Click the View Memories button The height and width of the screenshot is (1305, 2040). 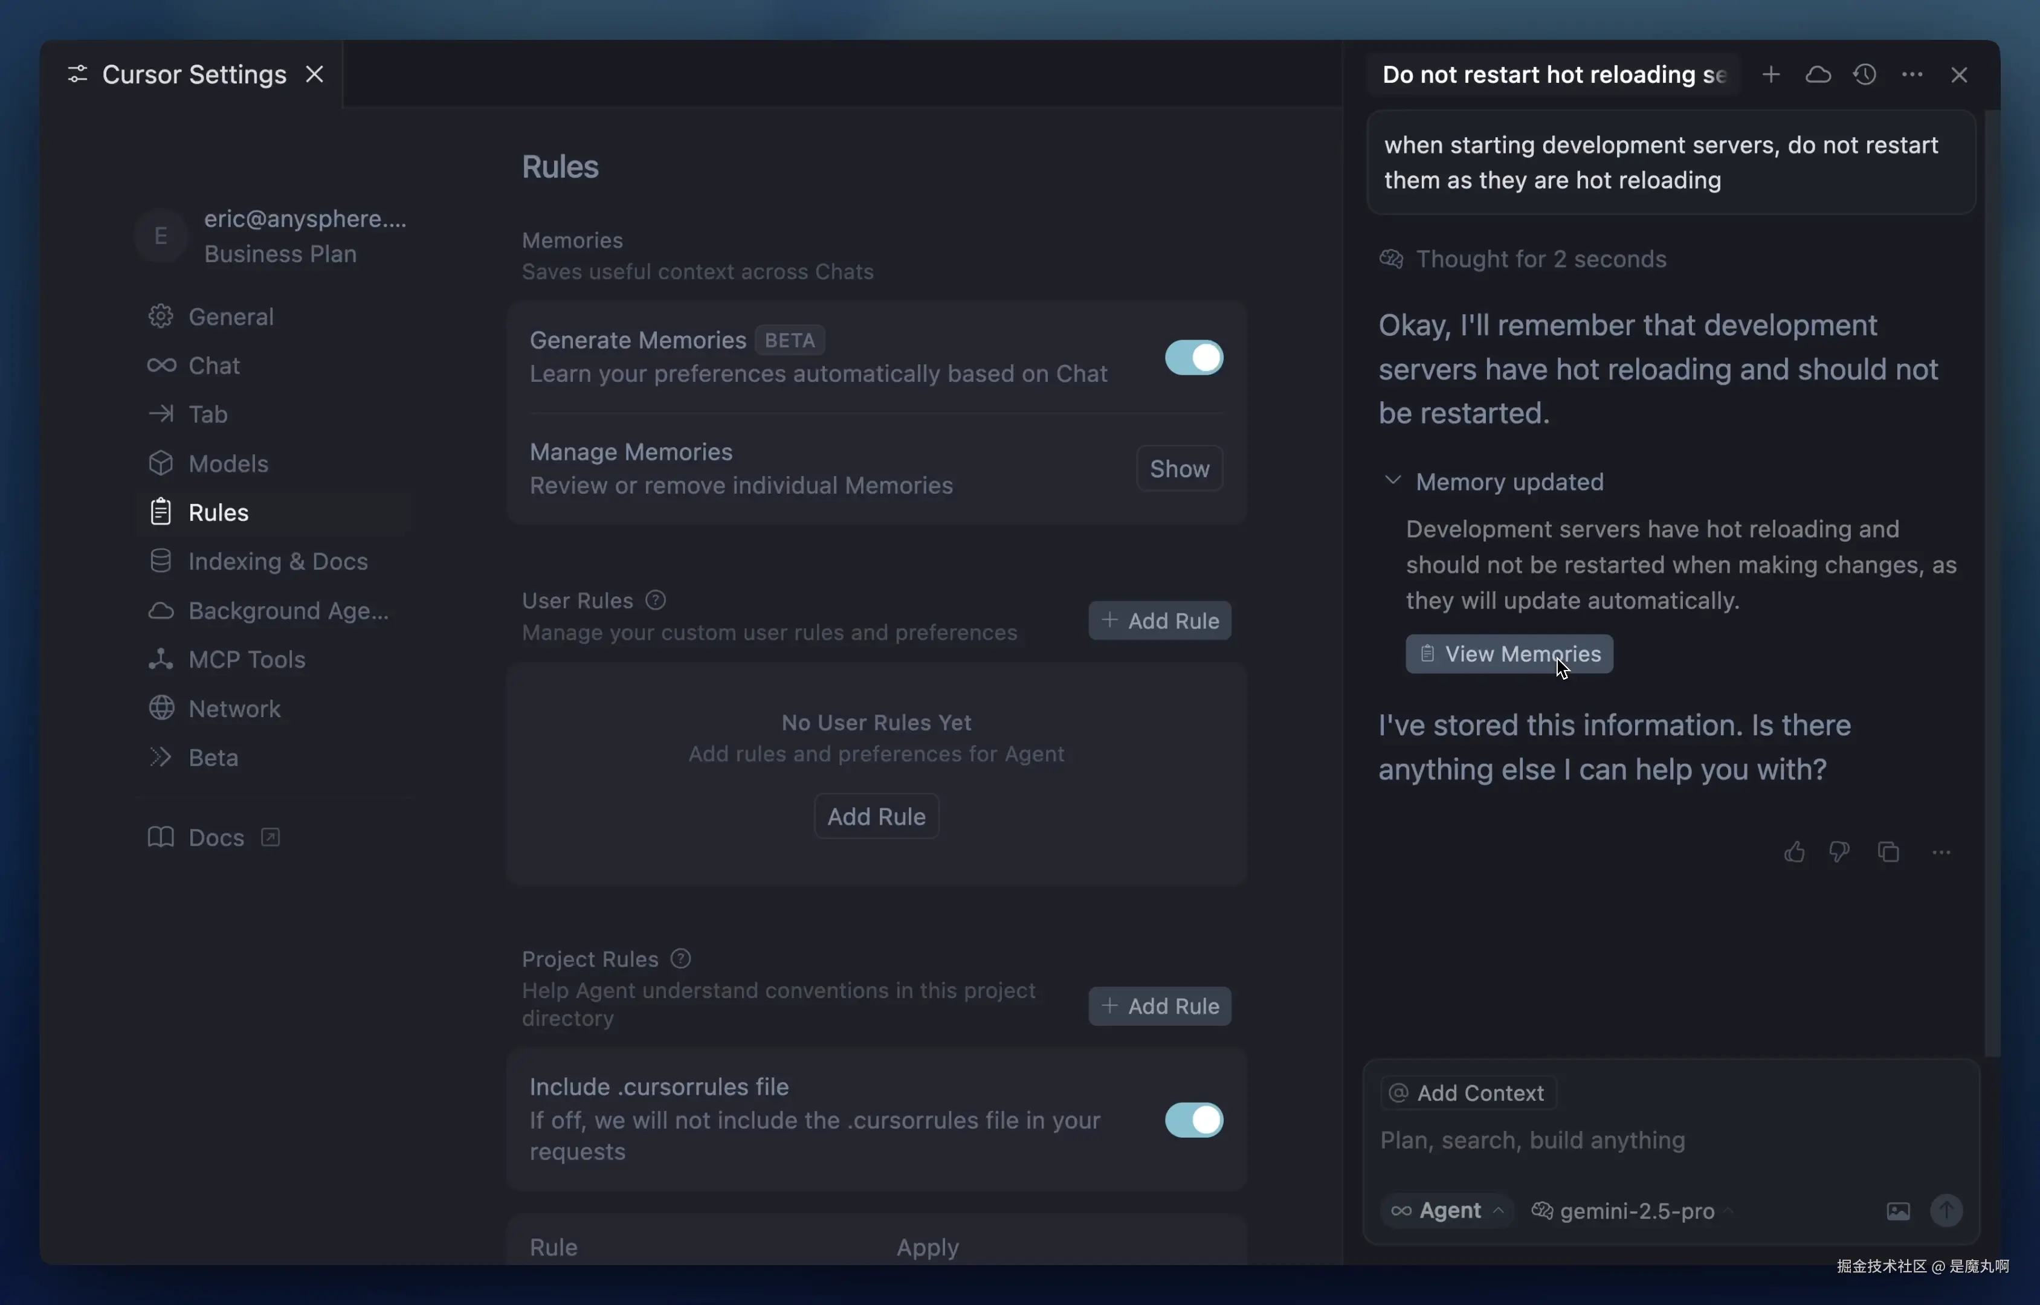click(1509, 654)
